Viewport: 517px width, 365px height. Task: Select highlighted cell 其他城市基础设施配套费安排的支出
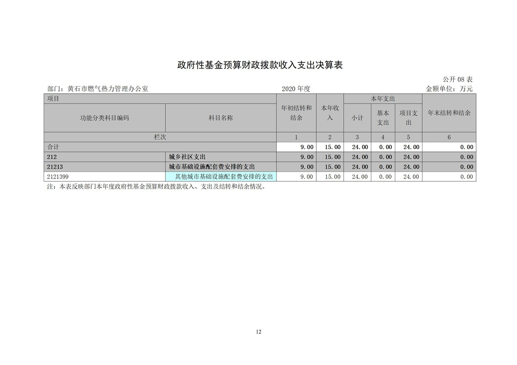[x=221, y=177]
